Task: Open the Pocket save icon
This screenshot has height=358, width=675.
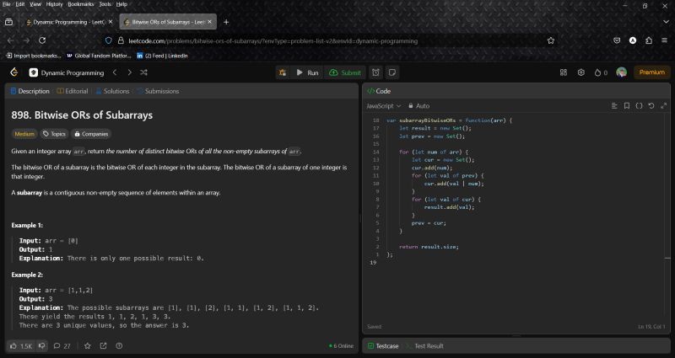Action: tap(617, 40)
